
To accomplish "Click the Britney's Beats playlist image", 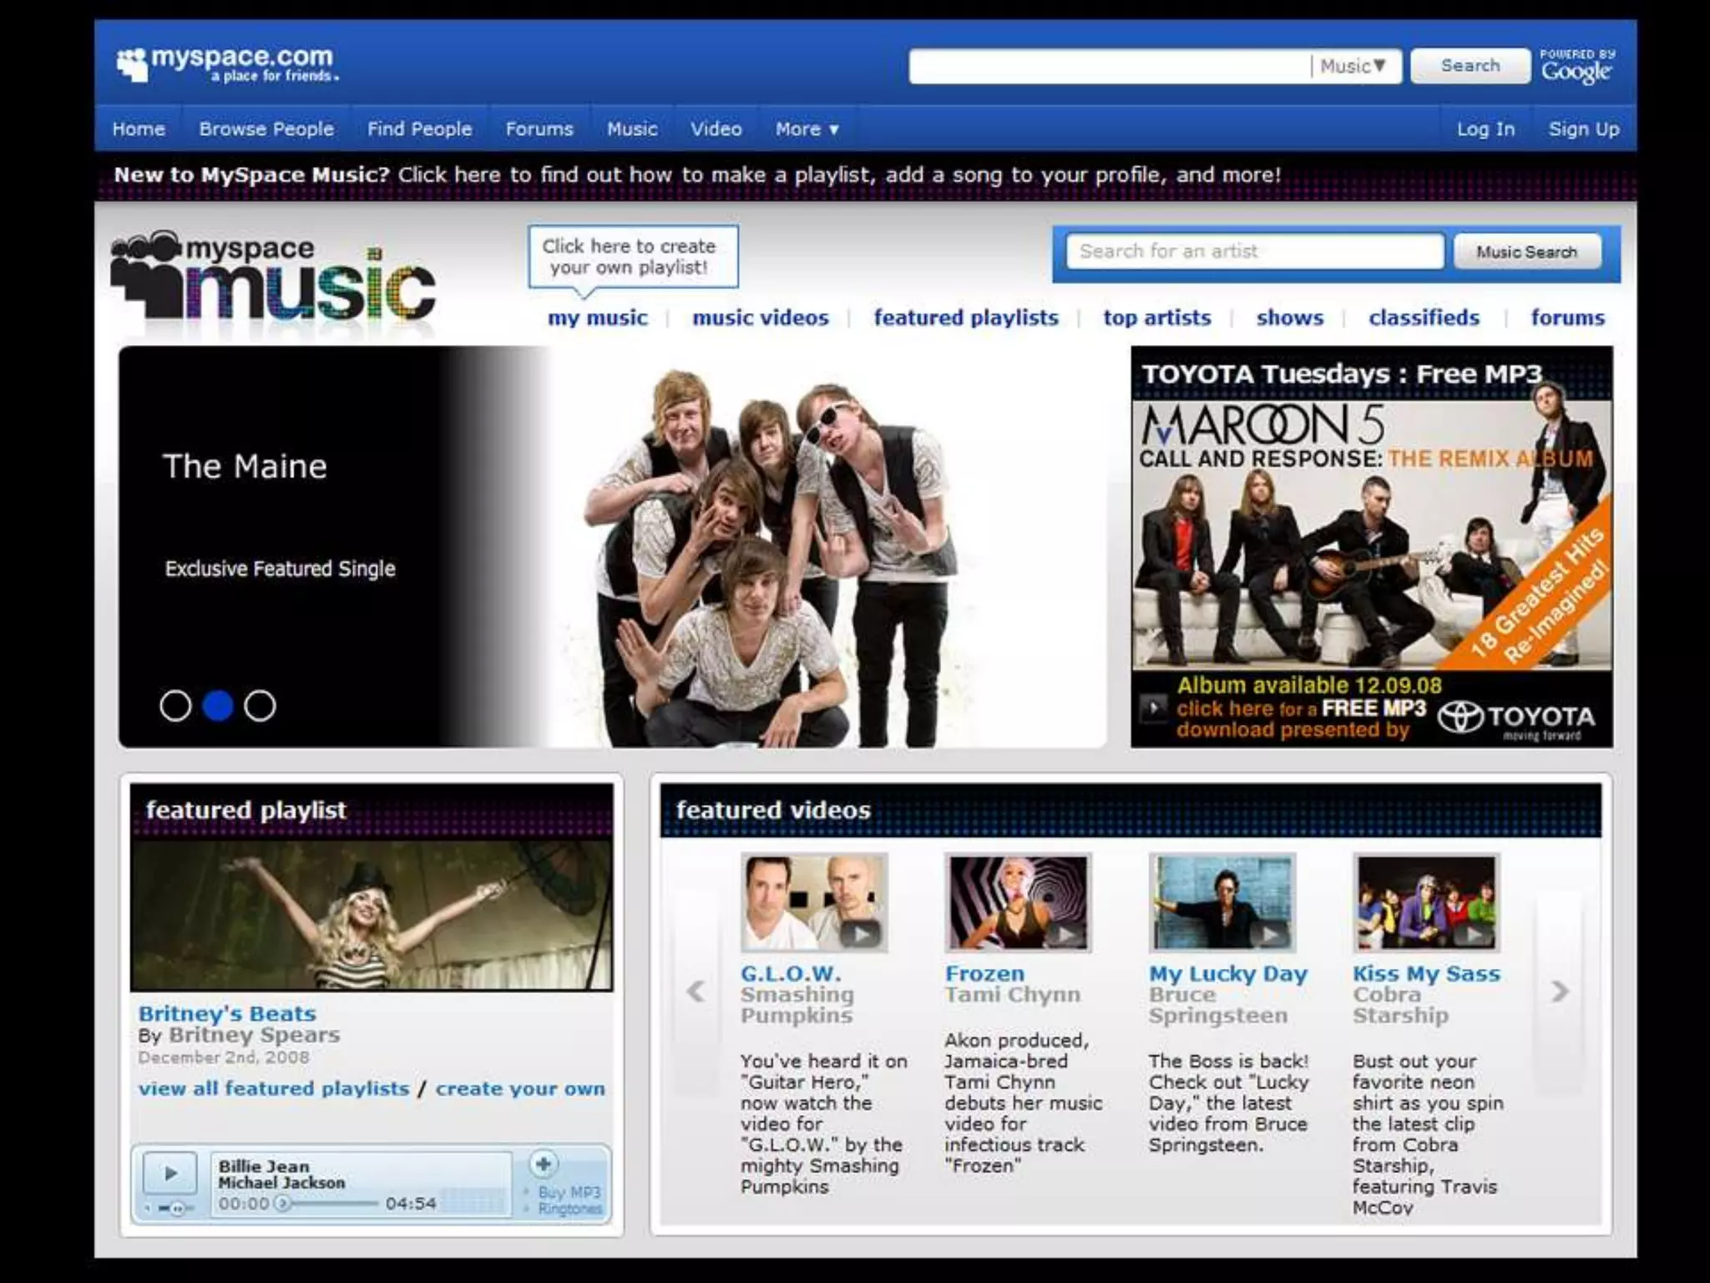I will [x=372, y=915].
